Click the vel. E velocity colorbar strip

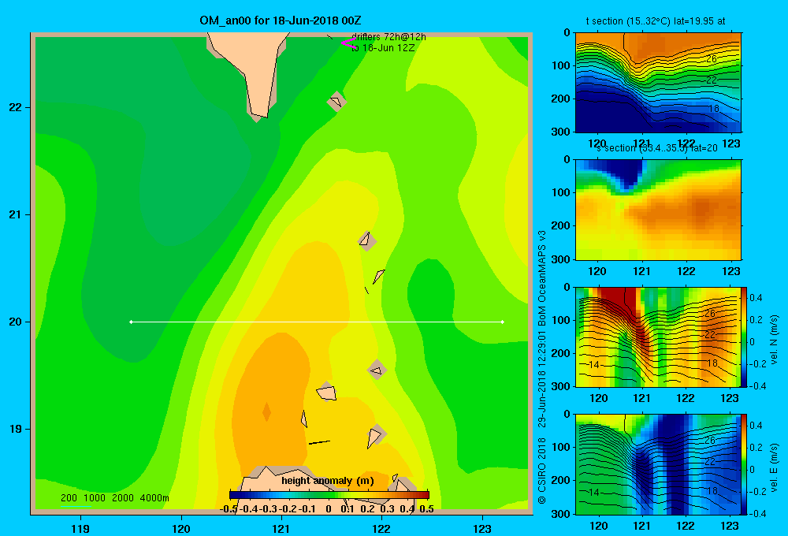(x=745, y=463)
